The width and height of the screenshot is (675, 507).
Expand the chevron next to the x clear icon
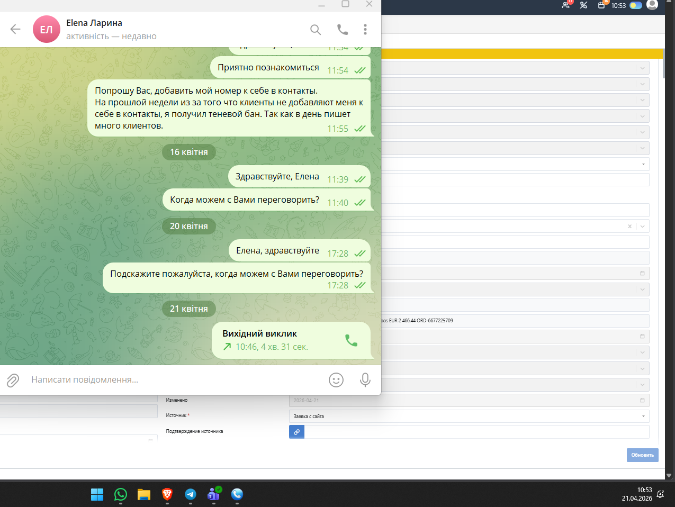[x=643, y=226]
